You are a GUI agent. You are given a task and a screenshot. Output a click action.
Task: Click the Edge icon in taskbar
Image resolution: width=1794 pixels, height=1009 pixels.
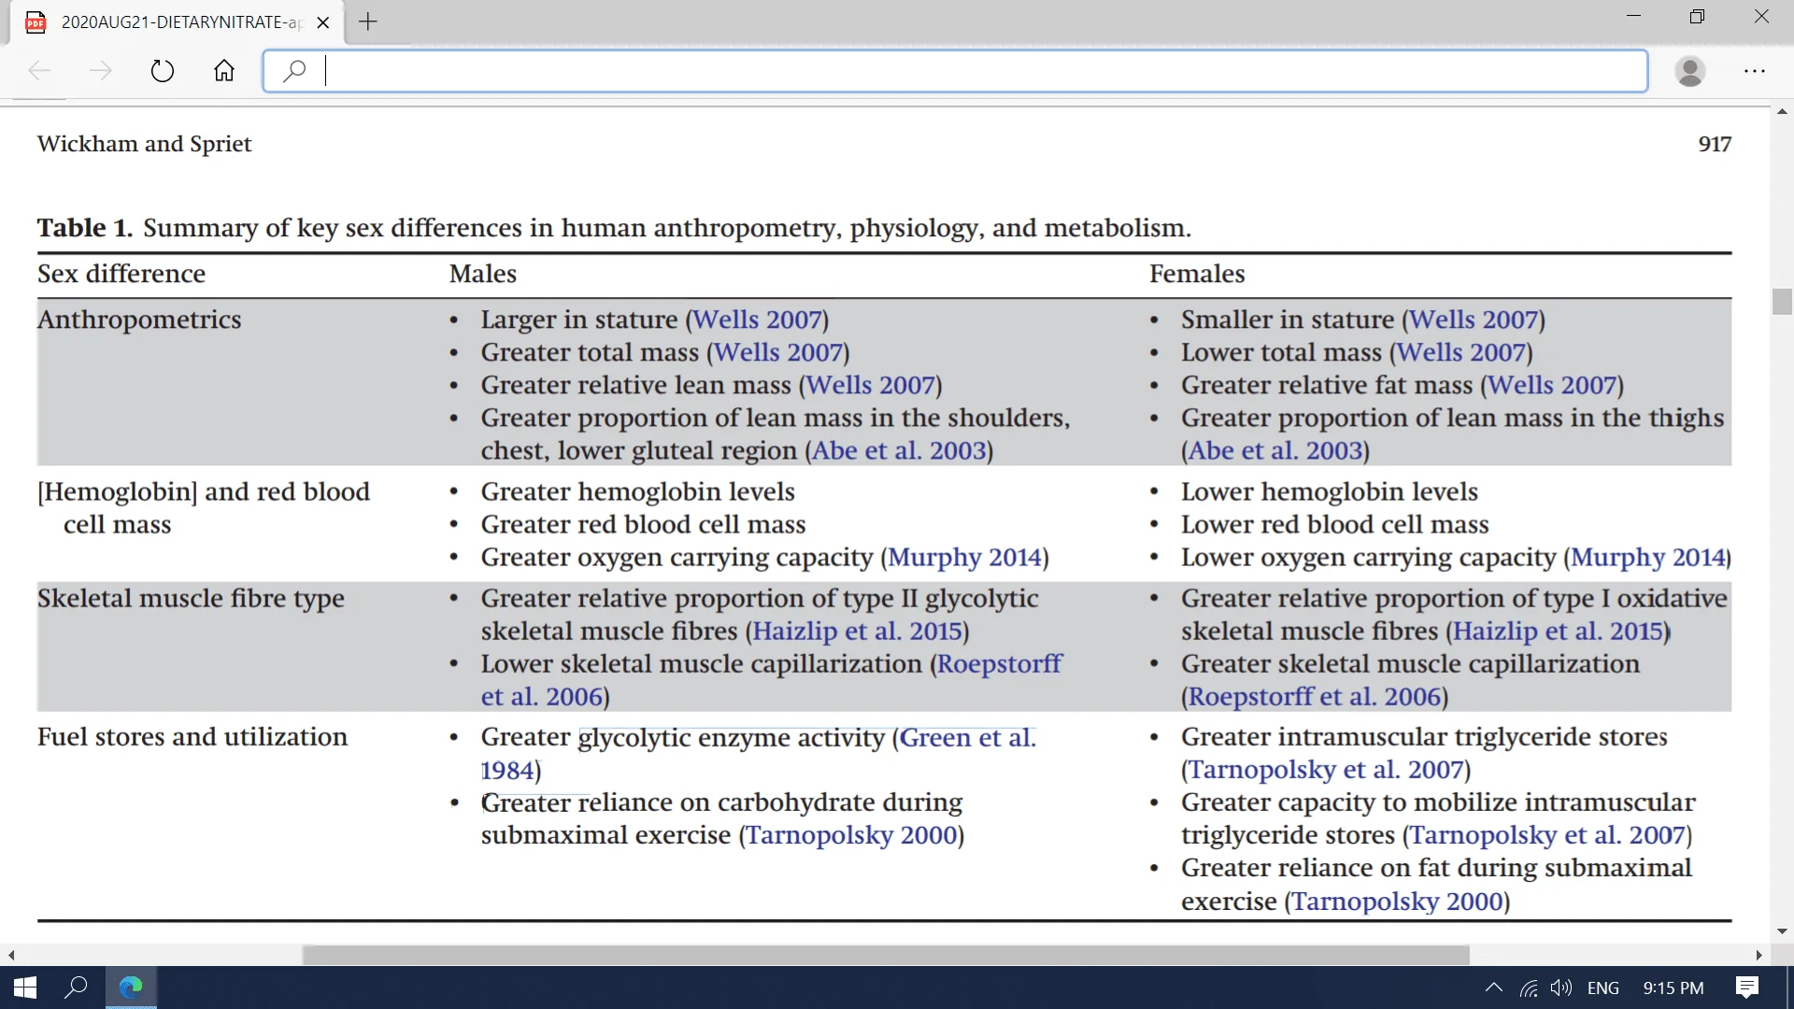131,988
